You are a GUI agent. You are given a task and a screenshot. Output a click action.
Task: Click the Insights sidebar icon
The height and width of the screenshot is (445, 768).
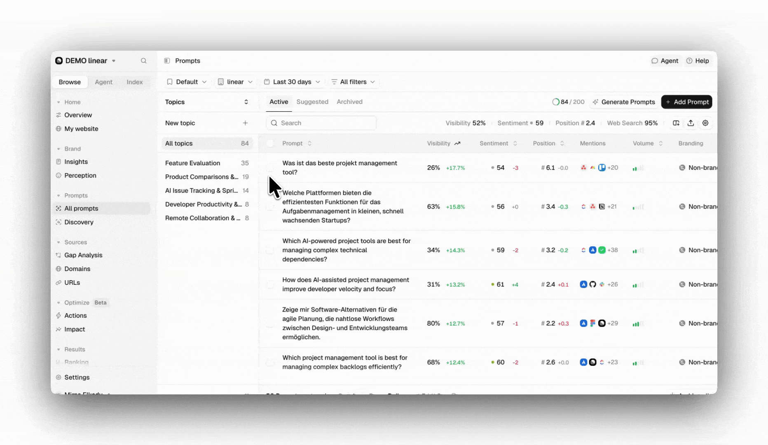point(59,162)
